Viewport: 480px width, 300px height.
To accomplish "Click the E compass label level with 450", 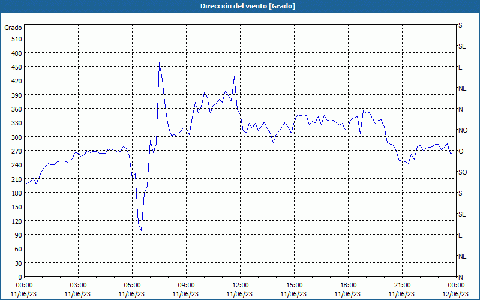I will (460, 67).
